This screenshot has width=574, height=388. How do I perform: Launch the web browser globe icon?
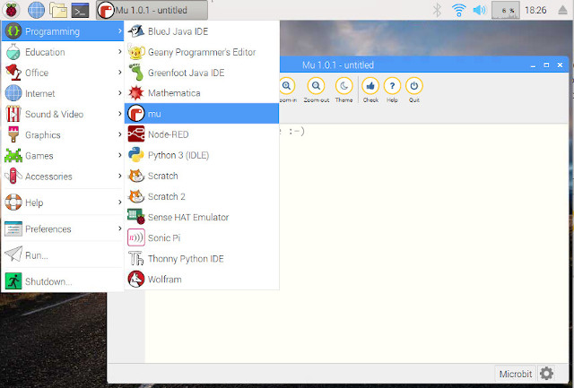pyautogui.click(x=36, y=10)
